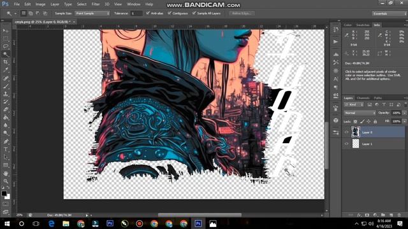Select the Crop tool
Screen dimensions: 408x229
[6, 62]
